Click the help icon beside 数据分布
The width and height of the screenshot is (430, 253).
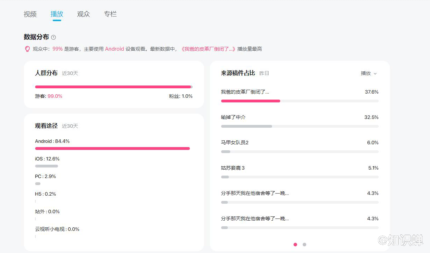point(53,37)
